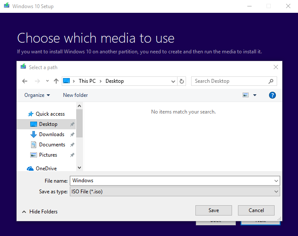Change the view layout icon
Image resolution: width=298 pixels, height=236 pixels.
[x=246, y=95]
